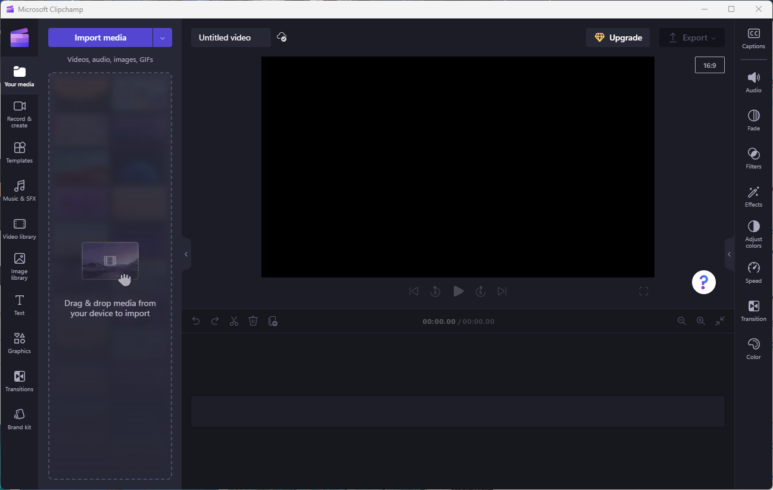Open the Image library tab
773x490 pixels.
click(19, 266)
